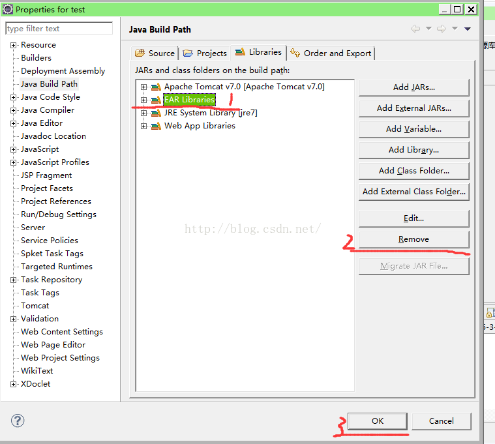The height and width of the screenshot is (444, 495).
Task: Click the Add Class Folder... button
Action: 414,171
